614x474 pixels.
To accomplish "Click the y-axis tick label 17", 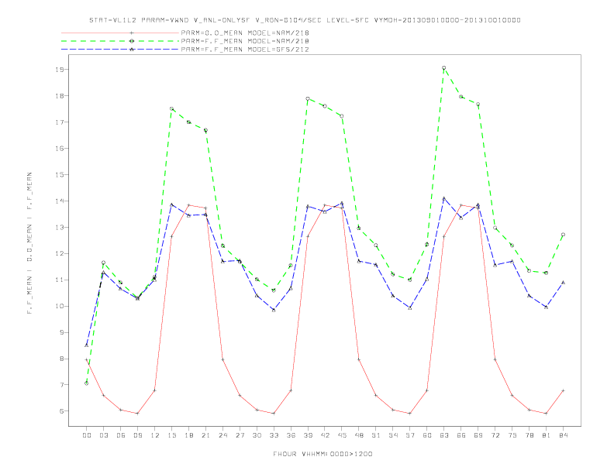I will point(60,122).
